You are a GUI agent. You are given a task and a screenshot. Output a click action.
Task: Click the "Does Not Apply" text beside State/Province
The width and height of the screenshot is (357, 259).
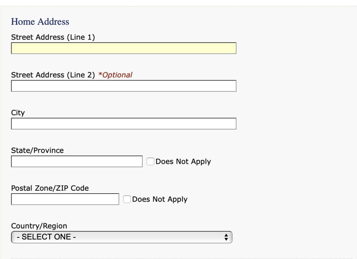[183, 162]
